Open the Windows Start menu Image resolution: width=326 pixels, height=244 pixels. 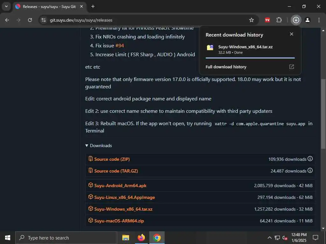pyautogui.click(x=8, y=238)
